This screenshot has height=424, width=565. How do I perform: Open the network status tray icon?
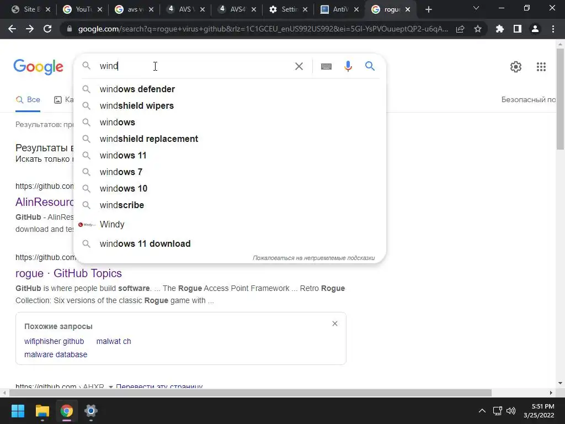click(x=497, y=411)
